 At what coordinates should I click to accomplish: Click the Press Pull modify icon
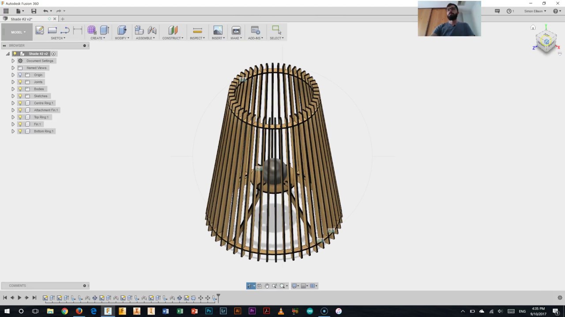[122, 30]
